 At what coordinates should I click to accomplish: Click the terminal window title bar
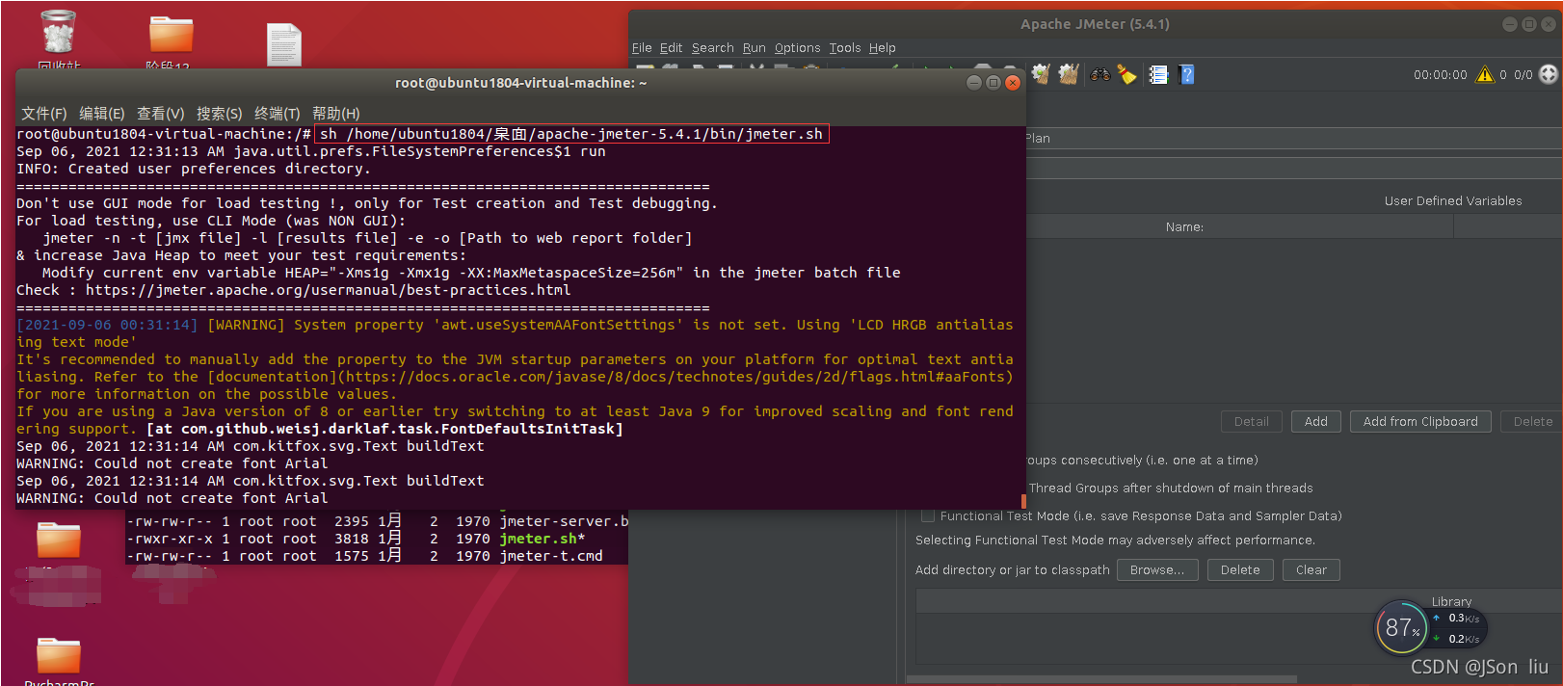click(x=520, y=83)
